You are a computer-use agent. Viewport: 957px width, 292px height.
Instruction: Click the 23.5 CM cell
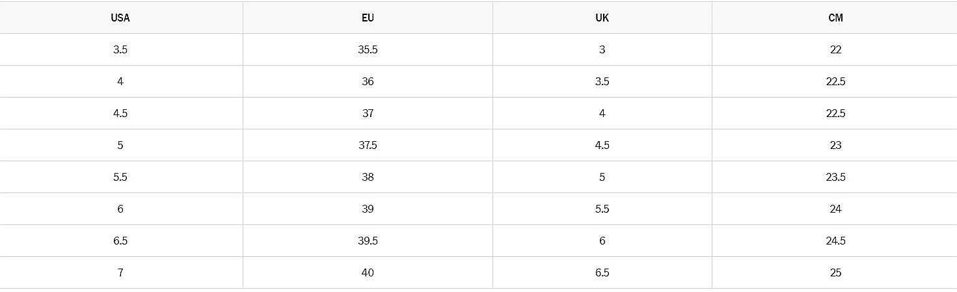835,178
